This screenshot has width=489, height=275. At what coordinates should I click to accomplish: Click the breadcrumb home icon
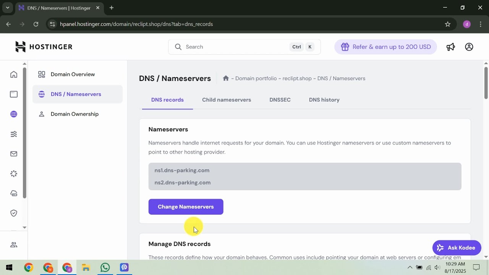pyautogui.click(x=226, y=78)
